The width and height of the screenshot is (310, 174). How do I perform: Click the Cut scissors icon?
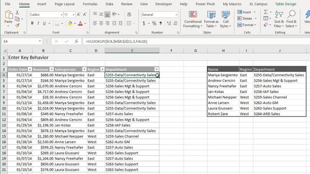tap(17, 13)
